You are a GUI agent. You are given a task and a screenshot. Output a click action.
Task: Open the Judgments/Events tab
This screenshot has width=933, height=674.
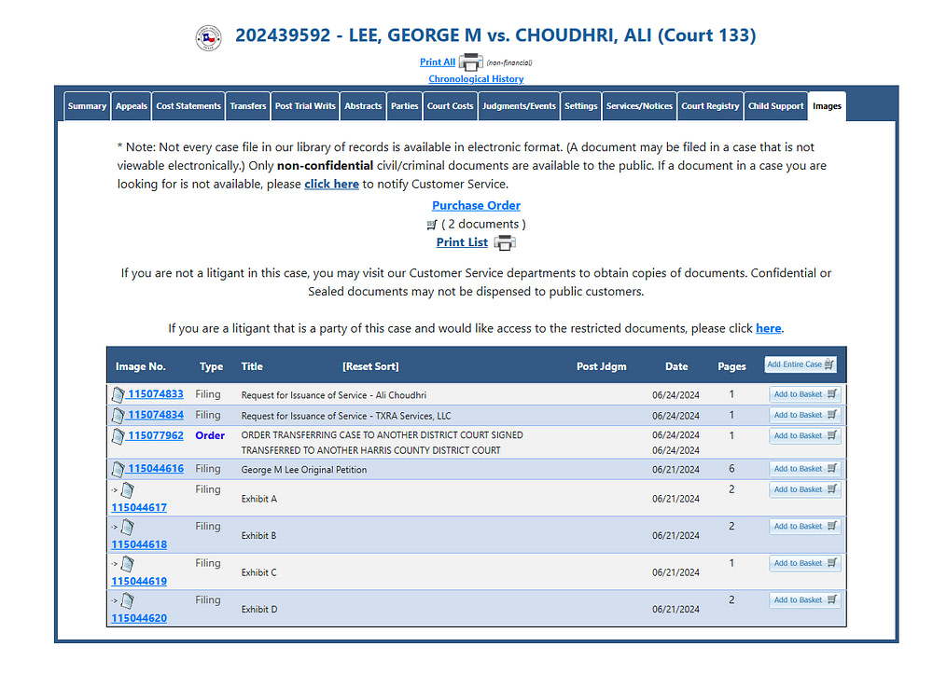coord(519,106)
